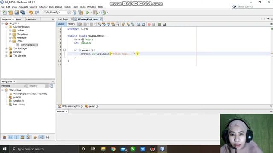The height and width of the screenshot is (153, 273).
Task: Click the Last Edit icon in editor toolbar
Action: point(80,24)
